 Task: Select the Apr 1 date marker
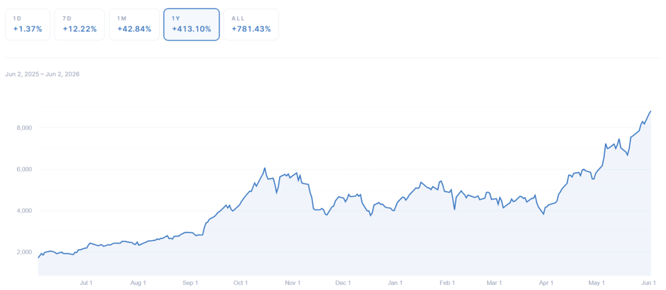coord(546,283)
